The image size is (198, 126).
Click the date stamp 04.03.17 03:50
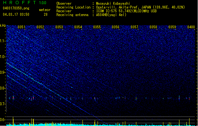16,14
